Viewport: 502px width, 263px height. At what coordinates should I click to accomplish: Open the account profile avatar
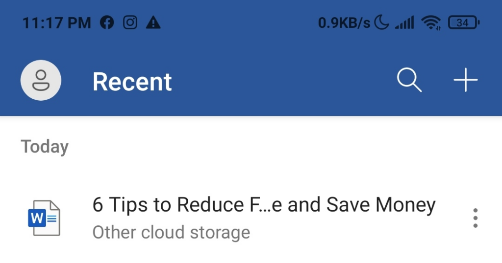(41, 81)
